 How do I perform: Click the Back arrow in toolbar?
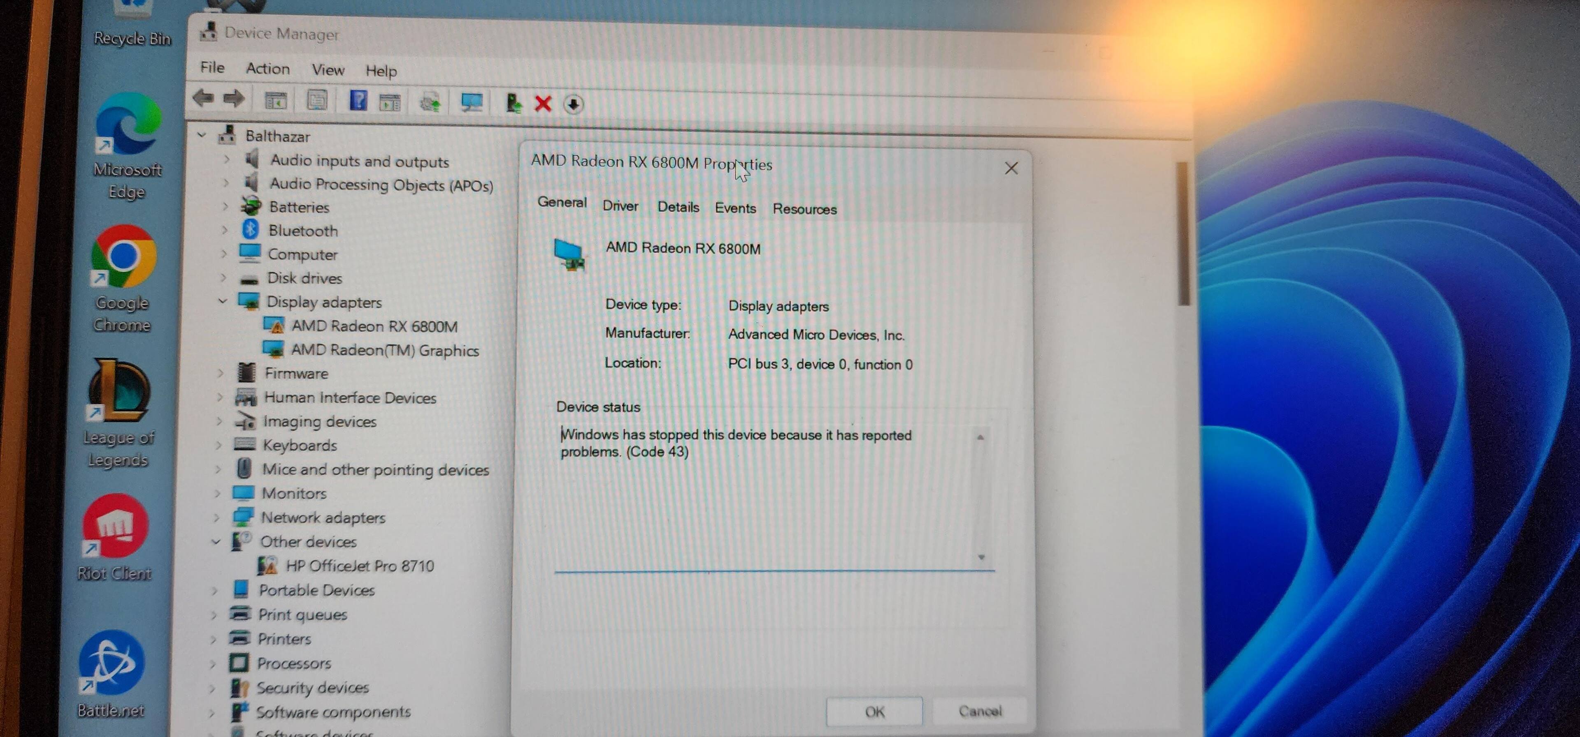point(203,98)
